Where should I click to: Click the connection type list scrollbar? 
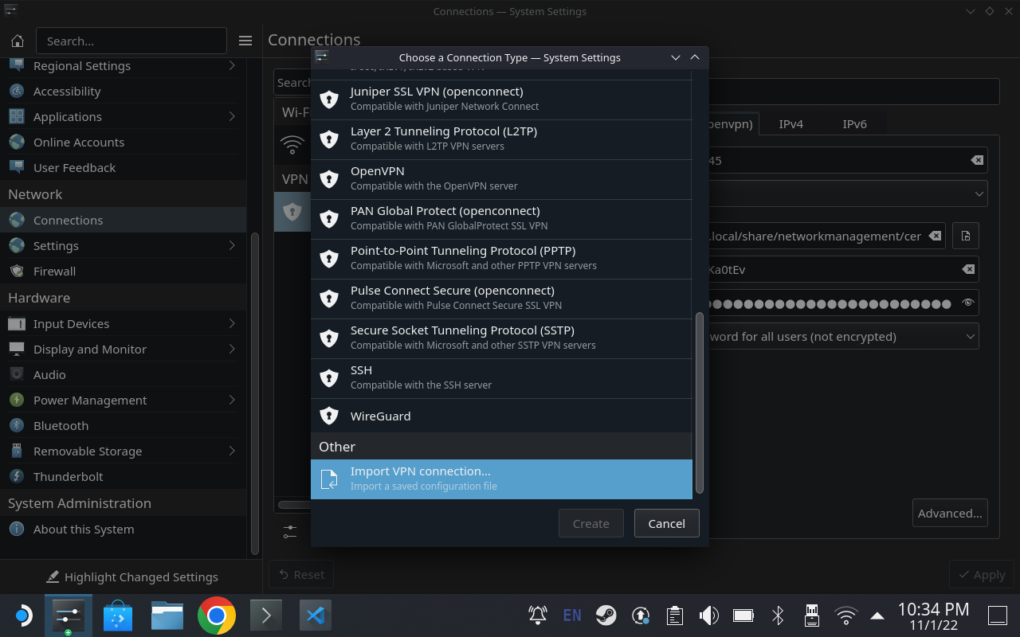coord(700,402)
